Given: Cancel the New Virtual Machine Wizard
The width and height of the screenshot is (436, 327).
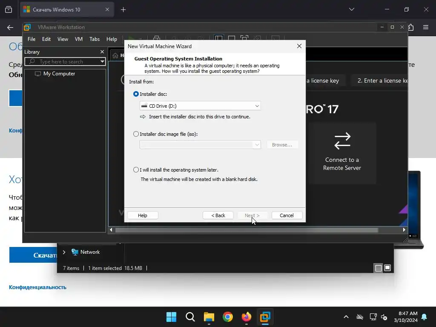Looking at the screenshot, I should click(287, 215).
